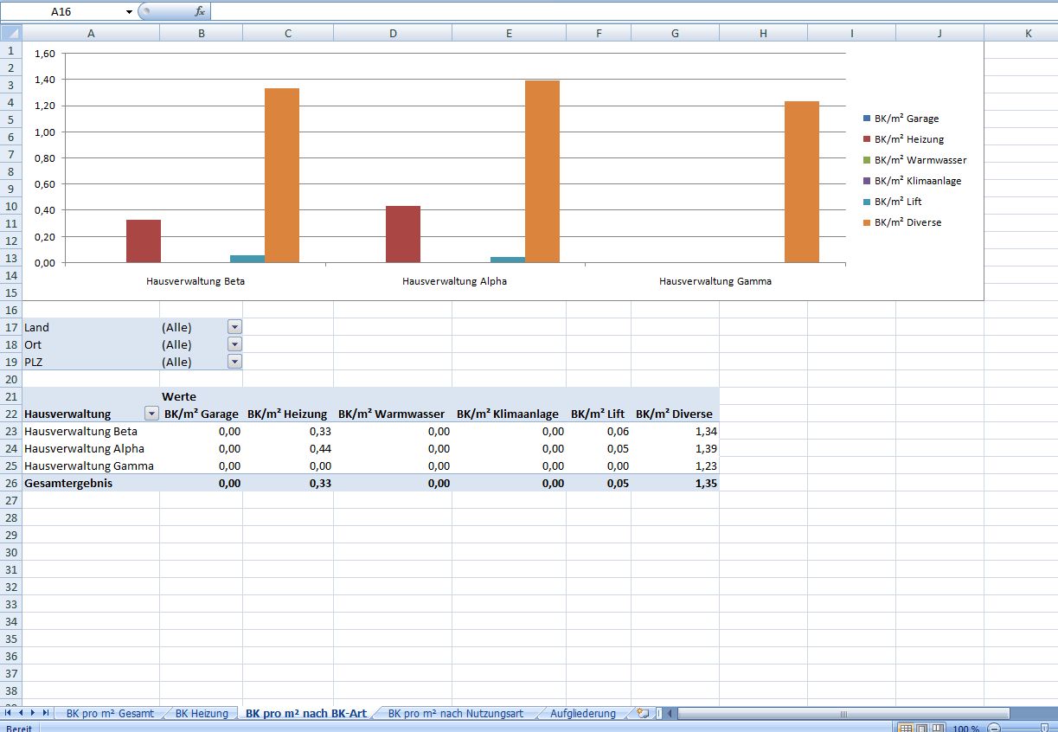Click BK/m² Garage legend swatch

[x=867, y=119]
